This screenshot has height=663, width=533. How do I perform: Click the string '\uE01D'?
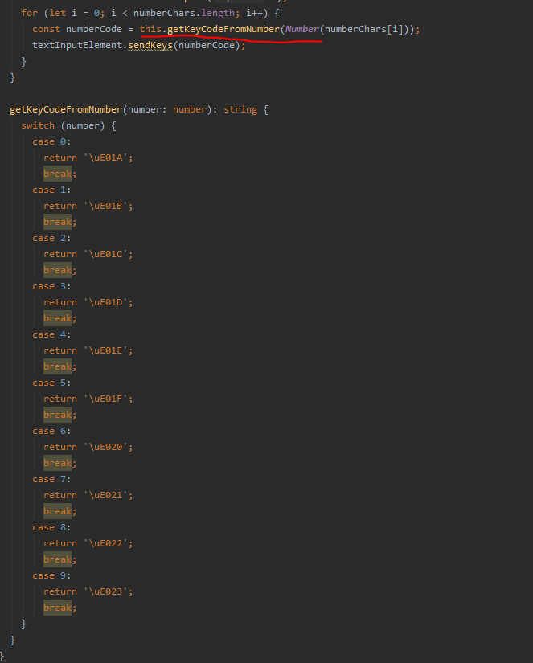106,302
